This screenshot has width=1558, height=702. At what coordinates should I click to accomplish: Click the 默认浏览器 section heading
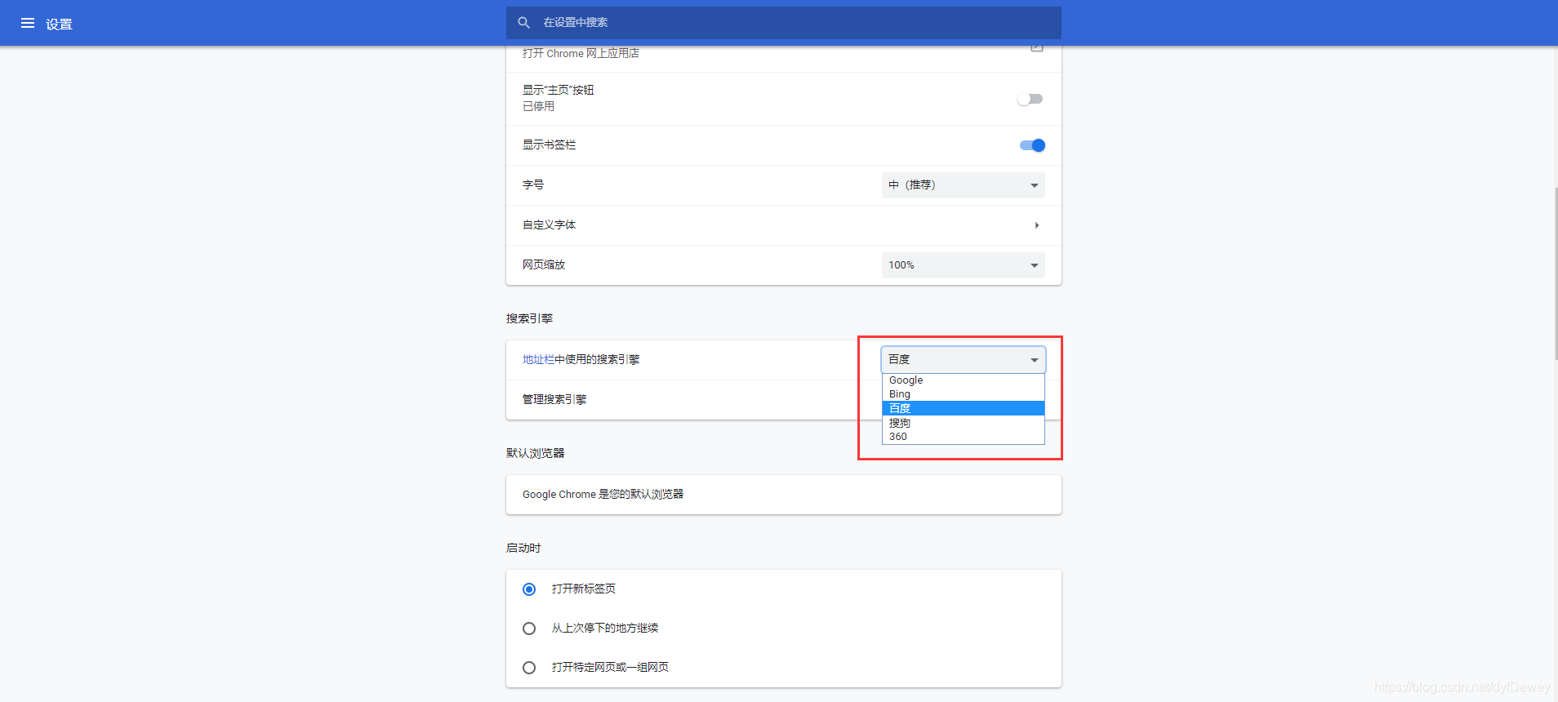click(535, 453)
